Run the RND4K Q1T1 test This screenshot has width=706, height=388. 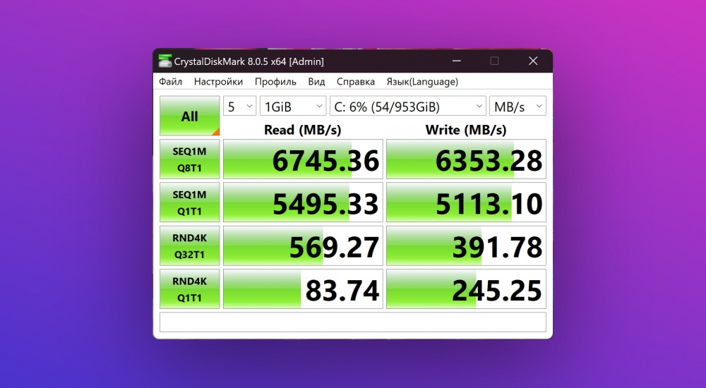point(189,289)
